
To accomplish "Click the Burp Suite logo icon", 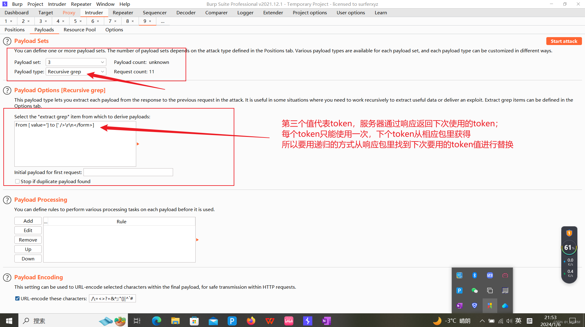I will [5, 4].
